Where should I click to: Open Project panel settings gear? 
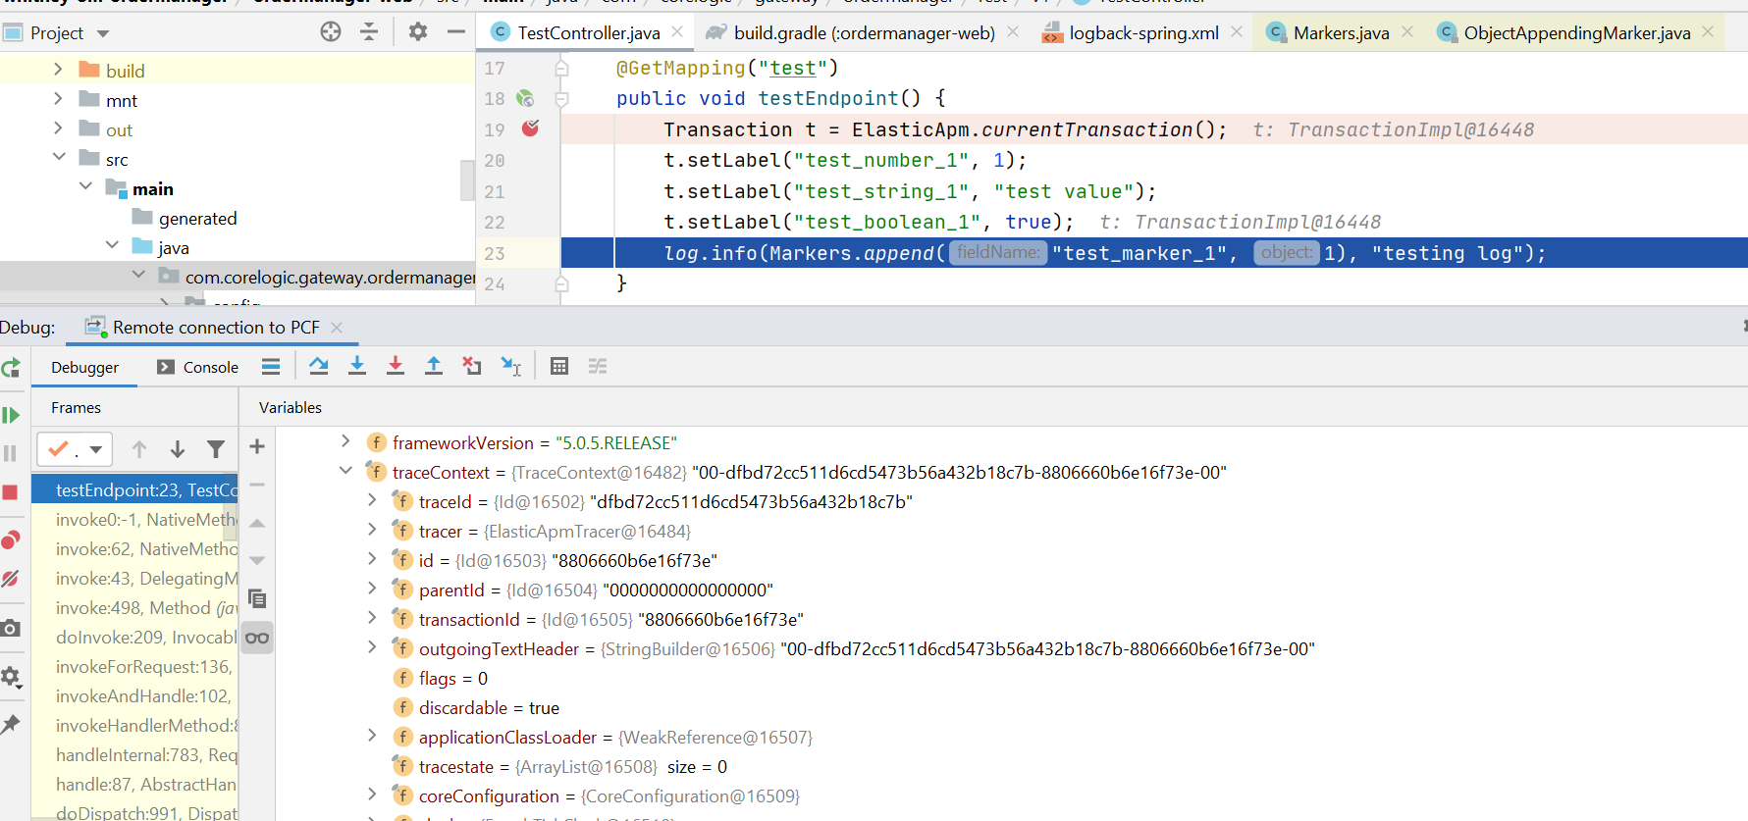(417, 31)
